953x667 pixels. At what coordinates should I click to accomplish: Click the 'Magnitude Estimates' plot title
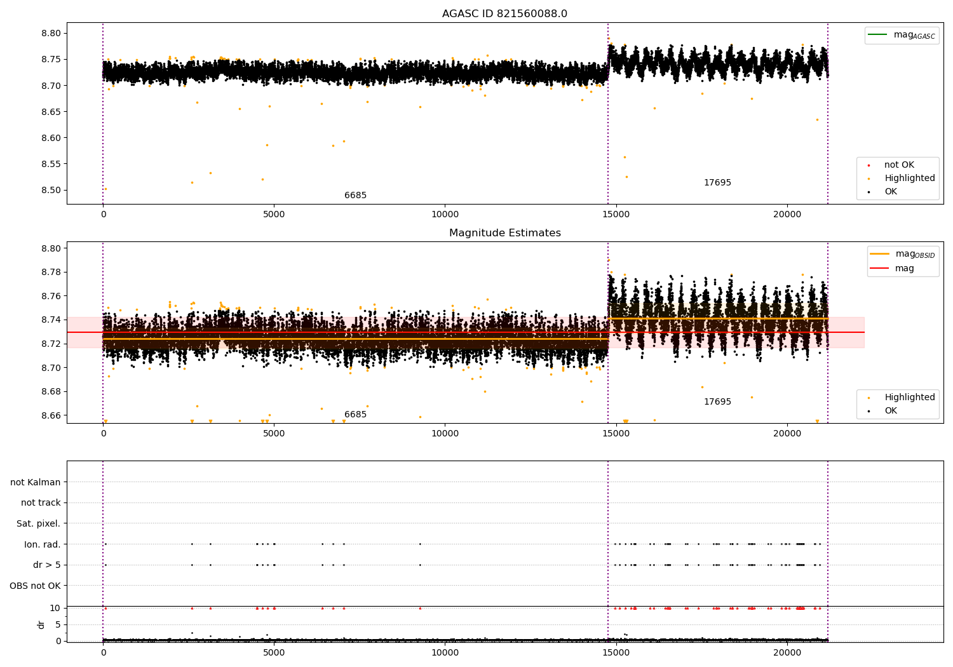(x=504, y=233)
